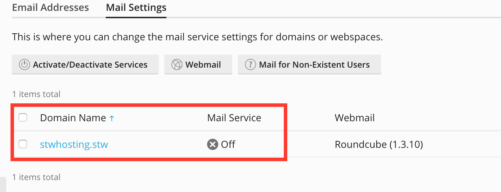The image size is (501, 192).
Task: Click the globe icon beside Webmail
Action: 177,65
